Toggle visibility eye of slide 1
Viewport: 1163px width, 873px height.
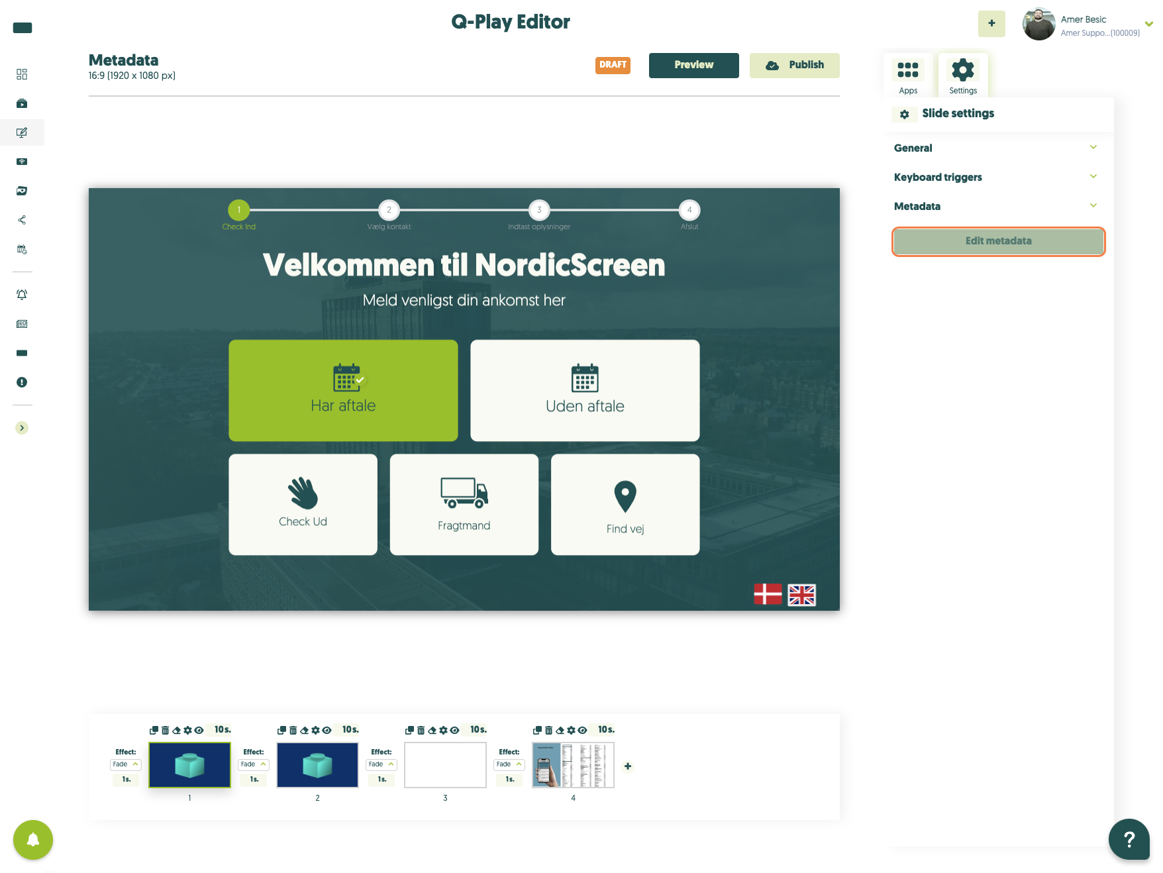[199, 730]
